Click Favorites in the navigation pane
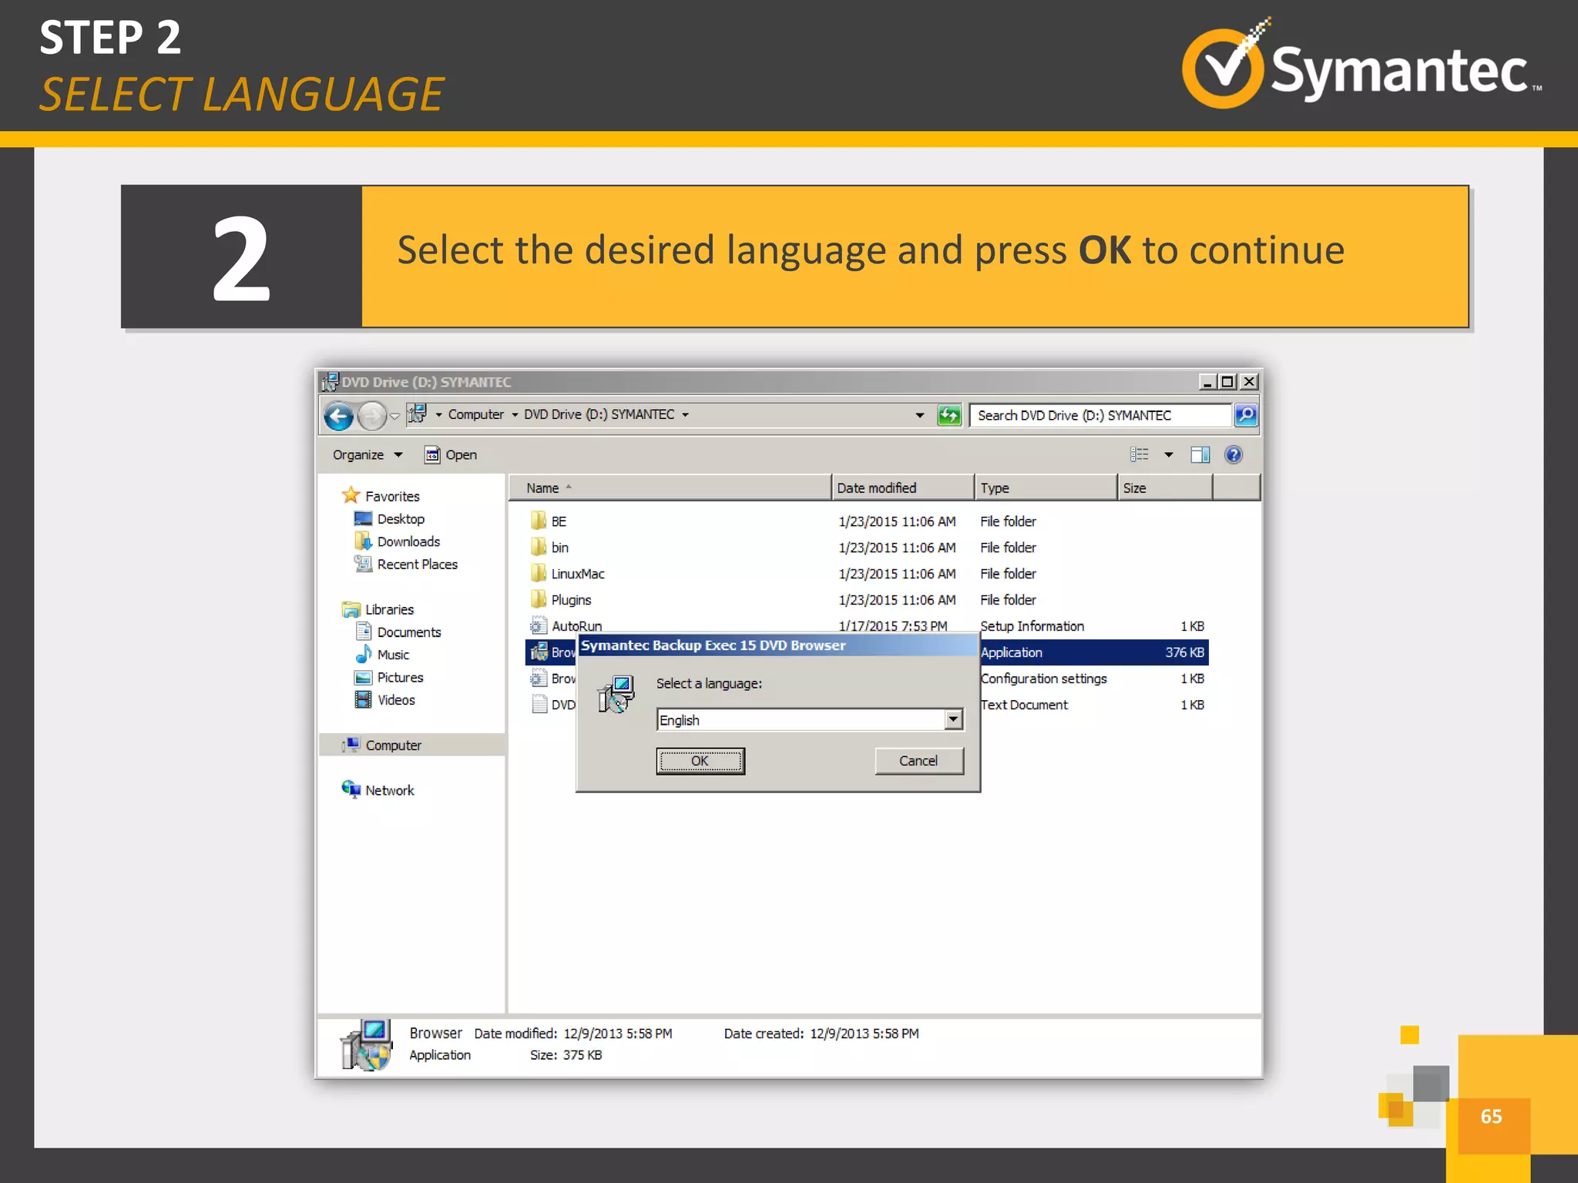1578x1183 pixels. coord(392,496)
